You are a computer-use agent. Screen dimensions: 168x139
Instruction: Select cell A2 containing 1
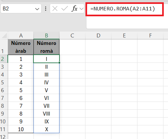coord(21,59)
